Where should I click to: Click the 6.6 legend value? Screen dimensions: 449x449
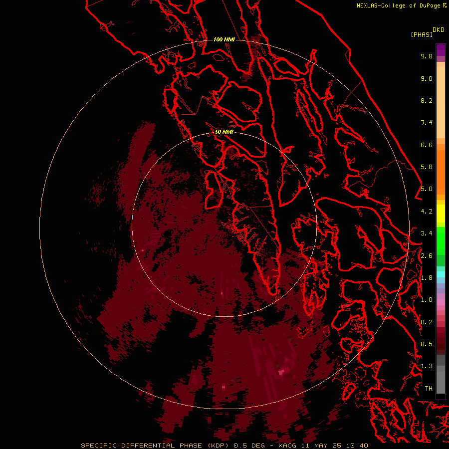[x=427, y=145]
